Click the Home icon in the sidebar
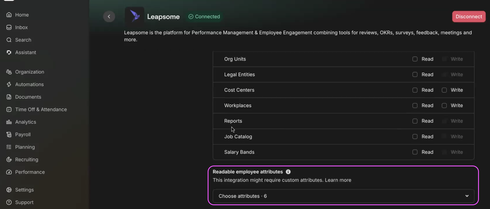Image resolution: width=490 pixels, height=209 pixels. pyautogui.click(x=9, y=15)
